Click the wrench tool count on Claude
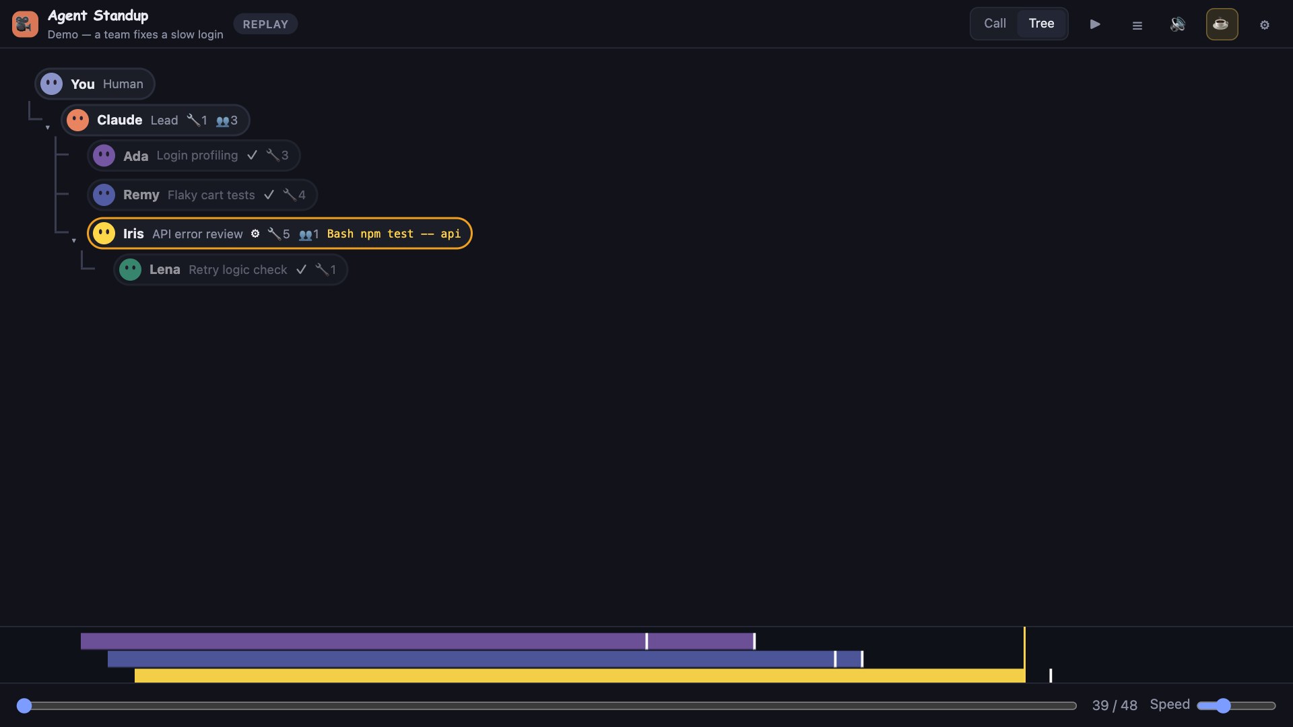This screenshot has height=727, width=1293. click(x=197, y=120)
